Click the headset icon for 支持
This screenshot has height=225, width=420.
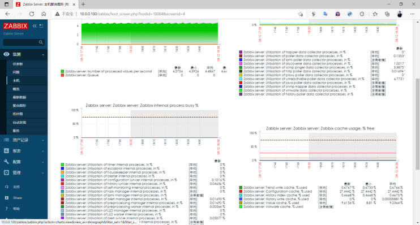(7, 187)
